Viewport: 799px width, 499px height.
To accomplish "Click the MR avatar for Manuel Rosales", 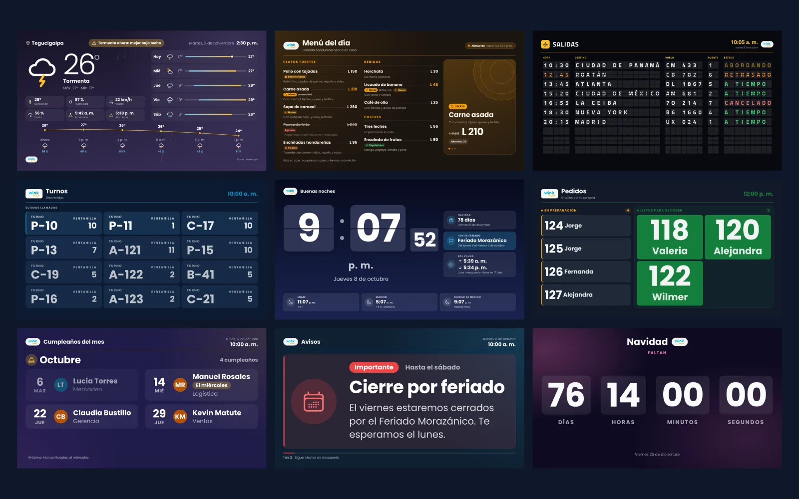I will pos(180,385).
